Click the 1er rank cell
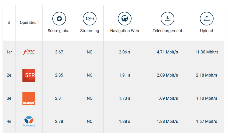This screenshot has width=228, height=138. tap(9, 52)
